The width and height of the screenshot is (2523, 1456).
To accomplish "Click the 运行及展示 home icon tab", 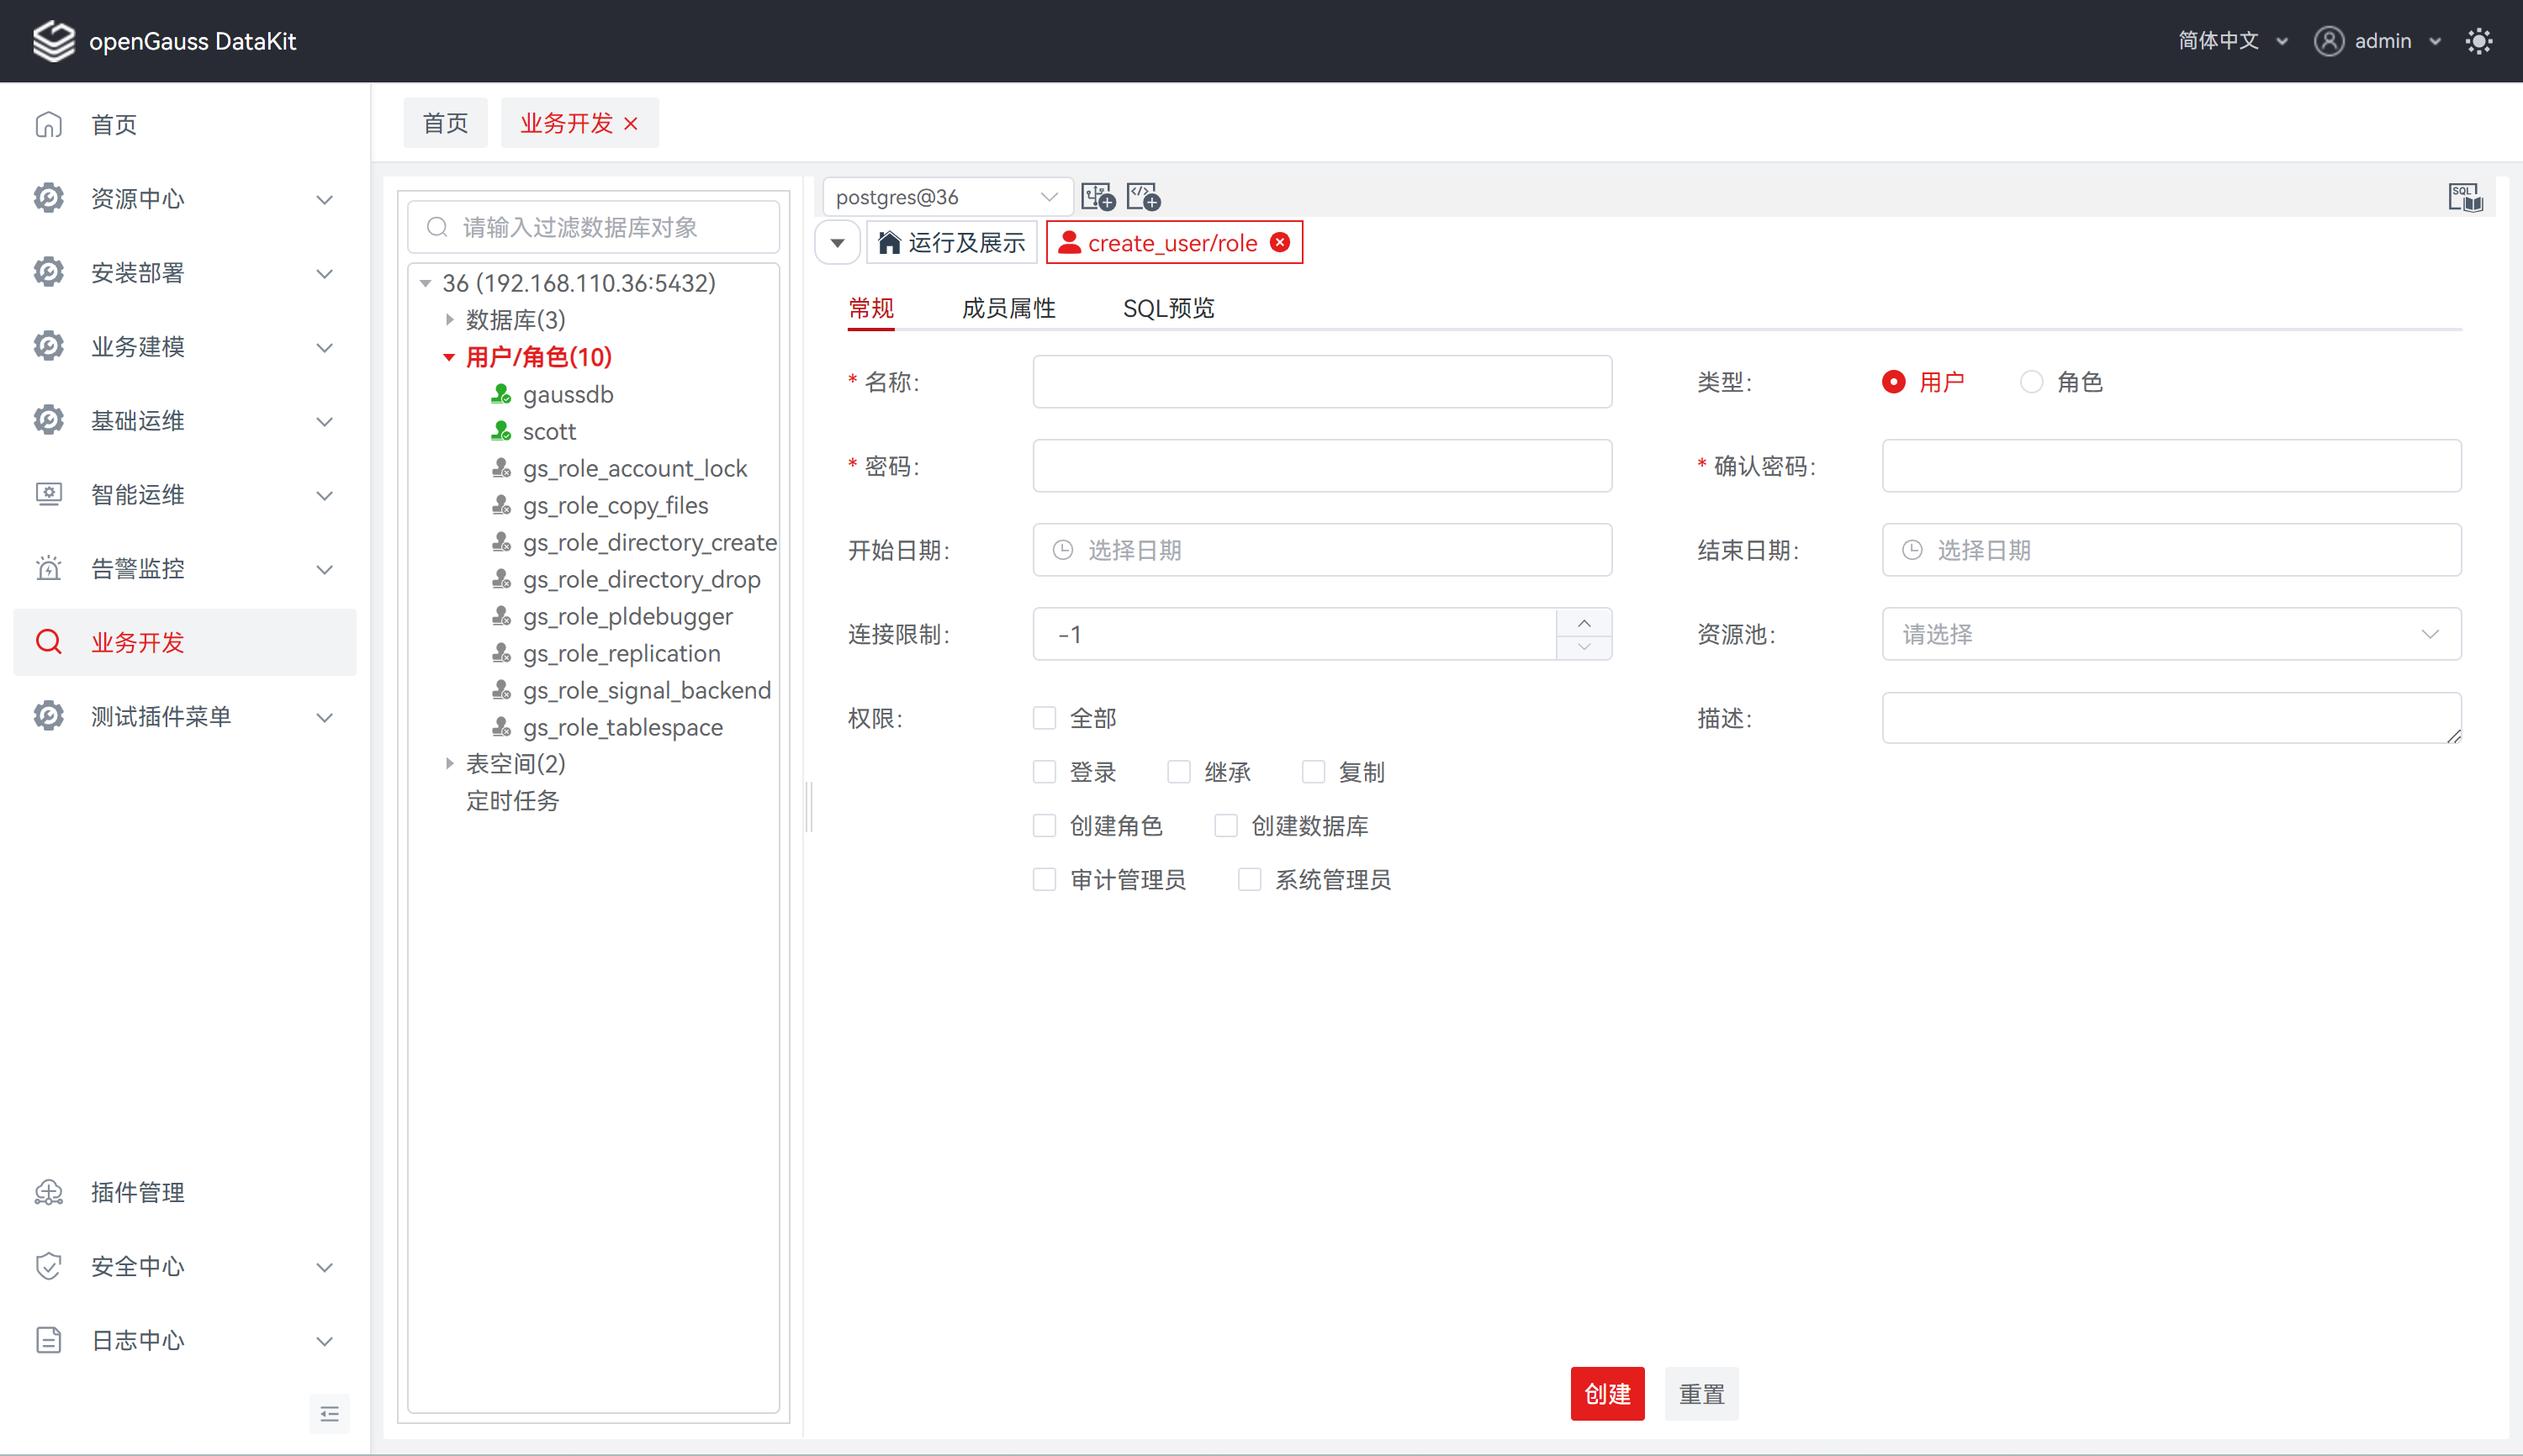I will pyautogui.click(x=951, y=243).
